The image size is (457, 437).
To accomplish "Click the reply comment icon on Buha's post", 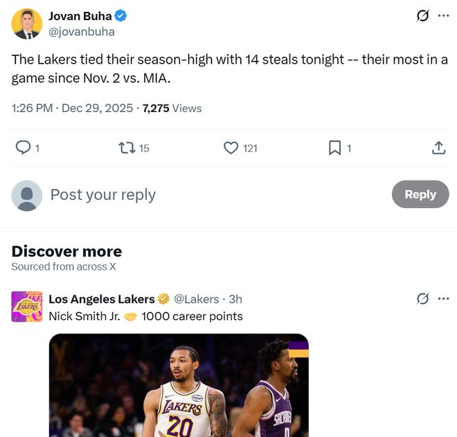I will click(23, 147).
